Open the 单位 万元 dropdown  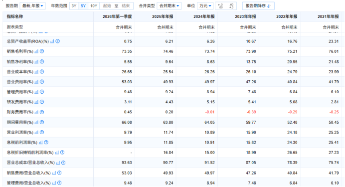(205, 6)
